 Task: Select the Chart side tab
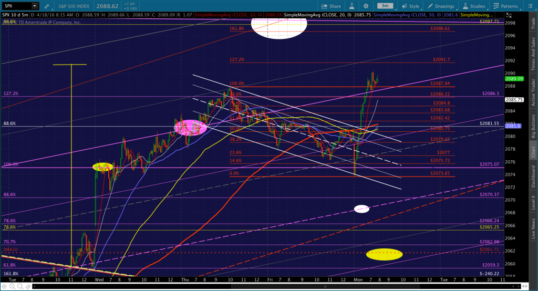(x=533, y=151)
